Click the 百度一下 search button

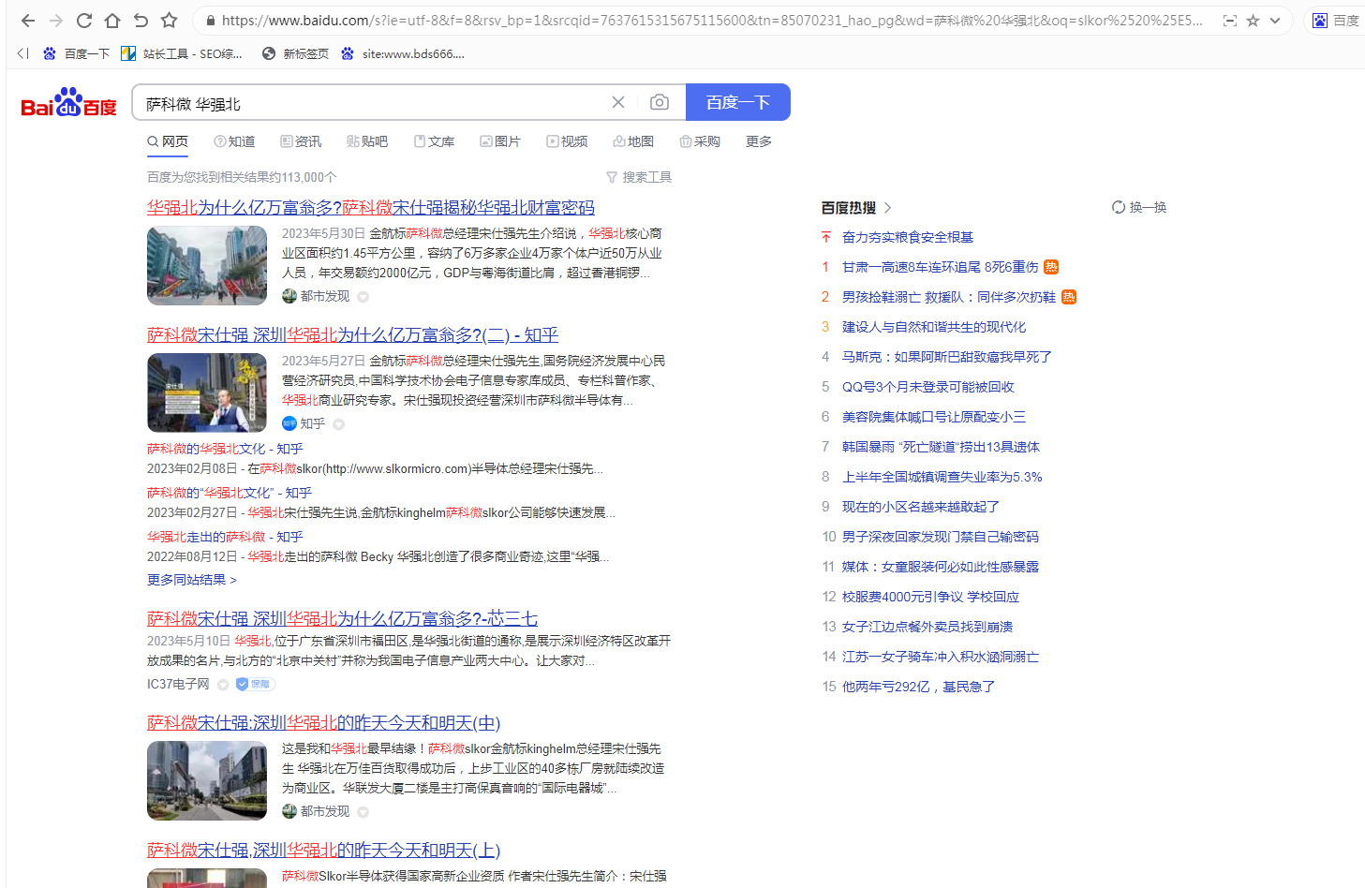738,102
